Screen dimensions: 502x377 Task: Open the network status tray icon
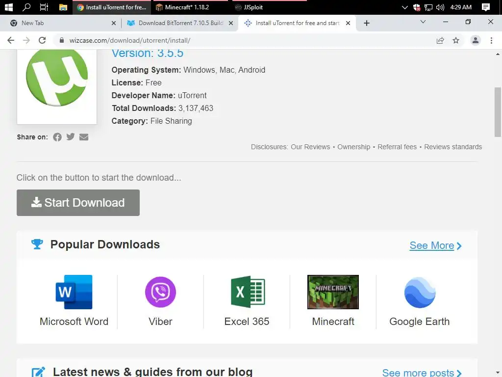click(428, 7)
